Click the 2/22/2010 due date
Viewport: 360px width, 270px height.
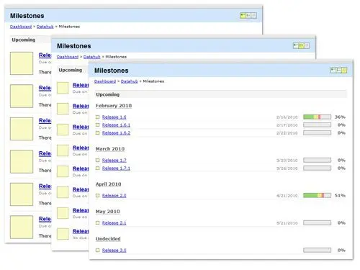(287, 133)
